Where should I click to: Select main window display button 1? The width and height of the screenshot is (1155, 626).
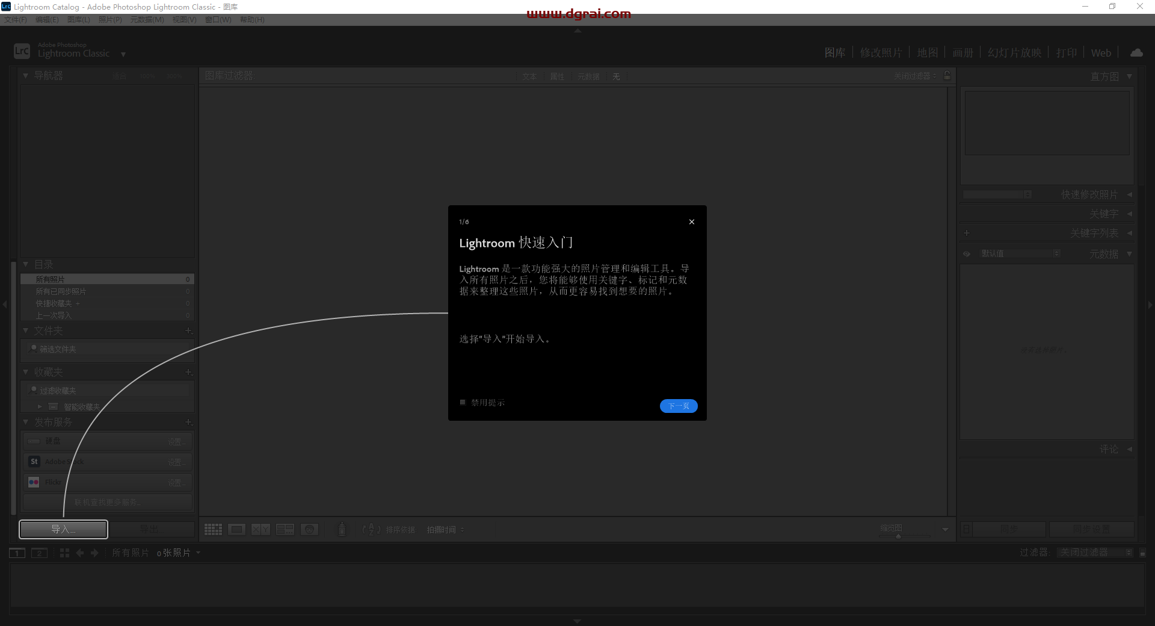[x=17, y=553]
